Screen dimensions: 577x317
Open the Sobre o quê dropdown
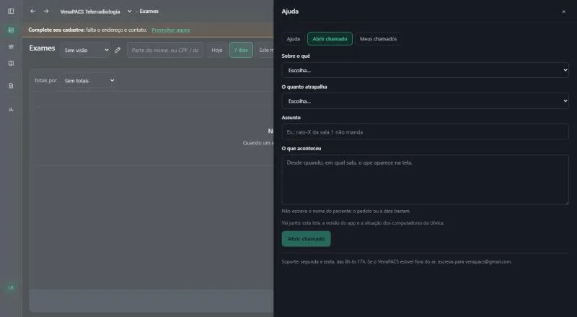click(x=425, y=70)
